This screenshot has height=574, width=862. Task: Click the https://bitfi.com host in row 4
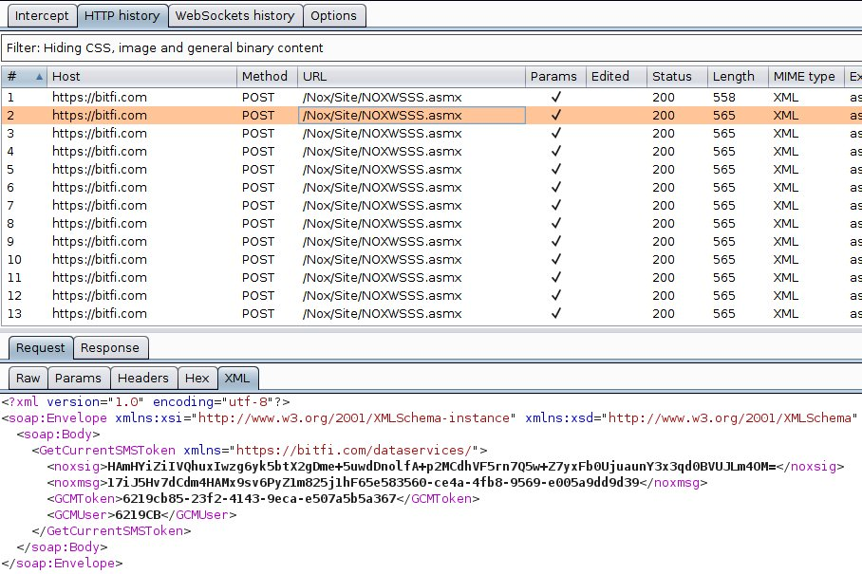pos(100,152)
